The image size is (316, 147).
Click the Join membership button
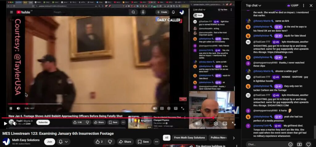pyautogui.click(x=49, y=142)
